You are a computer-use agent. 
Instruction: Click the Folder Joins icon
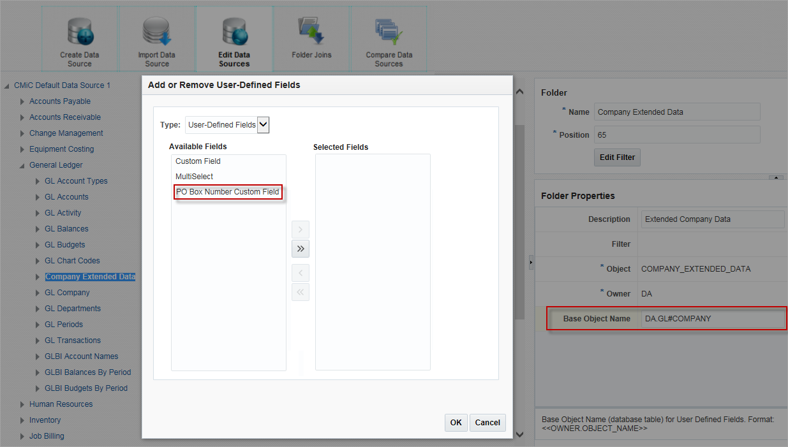pyautogui.click(x=311, y=38)
